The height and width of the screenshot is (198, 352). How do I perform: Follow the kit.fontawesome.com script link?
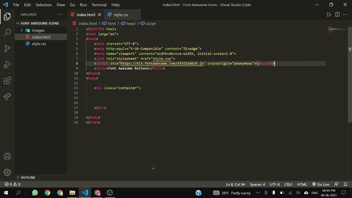coord(162,64)
